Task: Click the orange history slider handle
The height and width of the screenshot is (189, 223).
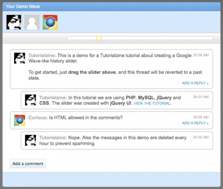Action: point(98,38)
